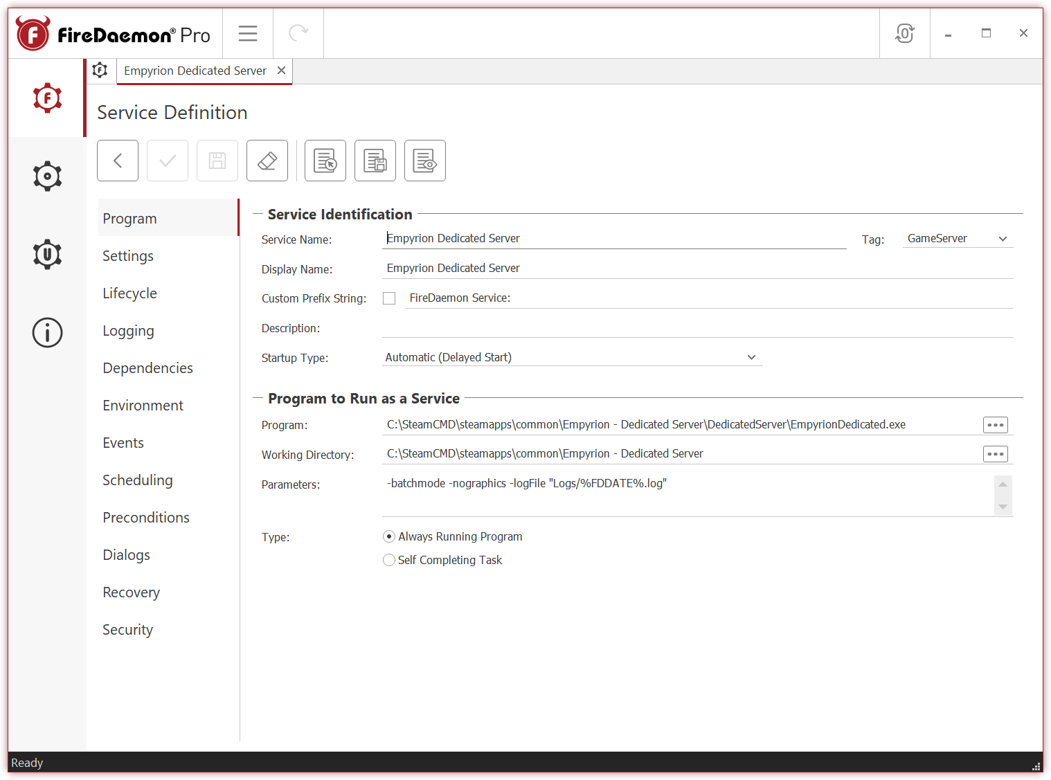
Task: Click the service list gear tab icon
Action: (x=100, y=71)
